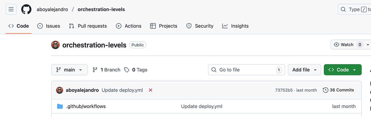Open the hamburger navigation menu
The width and height of the screenshot is (371, 117).
click(x=11, y=10)
